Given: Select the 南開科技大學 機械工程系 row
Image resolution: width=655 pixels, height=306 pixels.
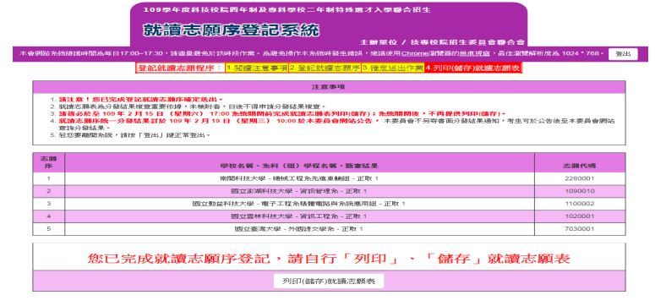Looking at the screenshot, I should pyautogui.click(x=329, y=178).
